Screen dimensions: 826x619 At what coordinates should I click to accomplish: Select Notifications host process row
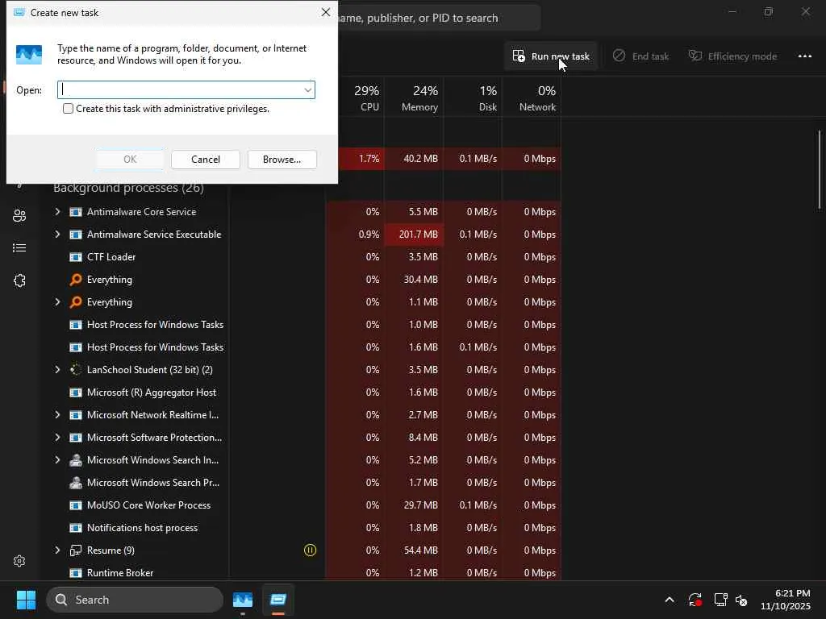(x=307, y=528)
